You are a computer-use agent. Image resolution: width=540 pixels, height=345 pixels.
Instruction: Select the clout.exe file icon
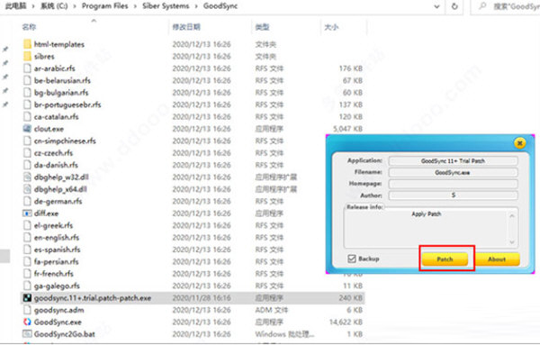(27, 129)
